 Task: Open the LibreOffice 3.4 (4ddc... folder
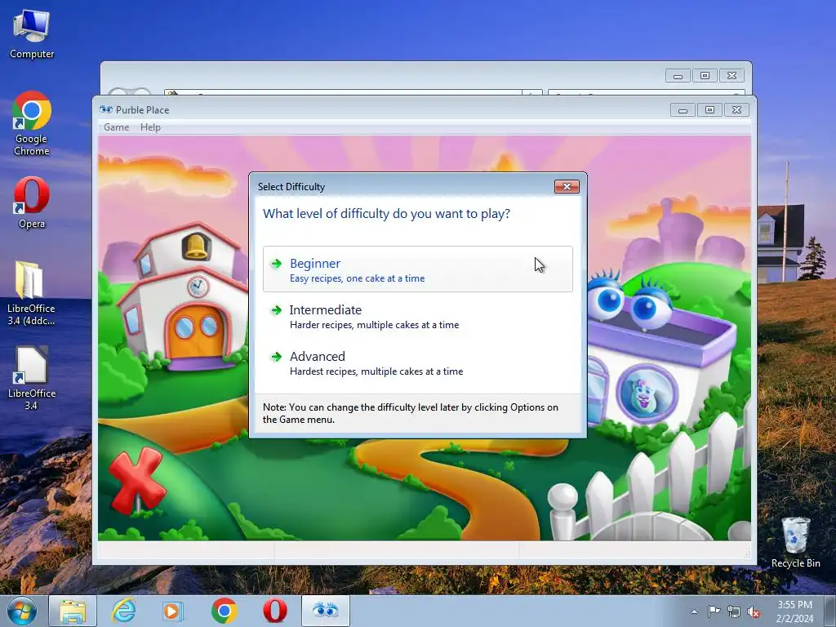(x=31, y=293)
